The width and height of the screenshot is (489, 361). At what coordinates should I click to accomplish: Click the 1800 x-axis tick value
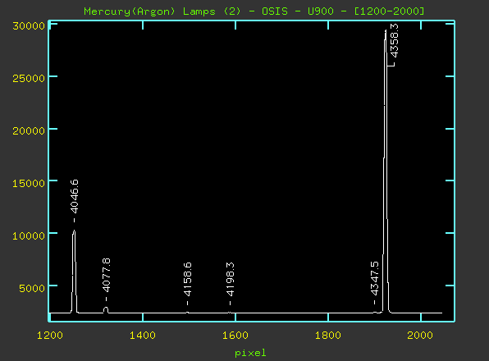(x=327, y=336)
